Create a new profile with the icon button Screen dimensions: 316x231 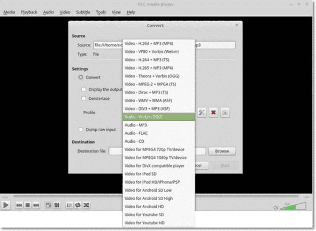pos(225,113)
